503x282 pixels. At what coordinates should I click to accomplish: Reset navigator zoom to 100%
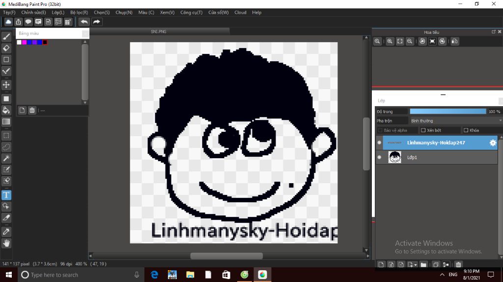pyautogui.click(x=377, y=41)
